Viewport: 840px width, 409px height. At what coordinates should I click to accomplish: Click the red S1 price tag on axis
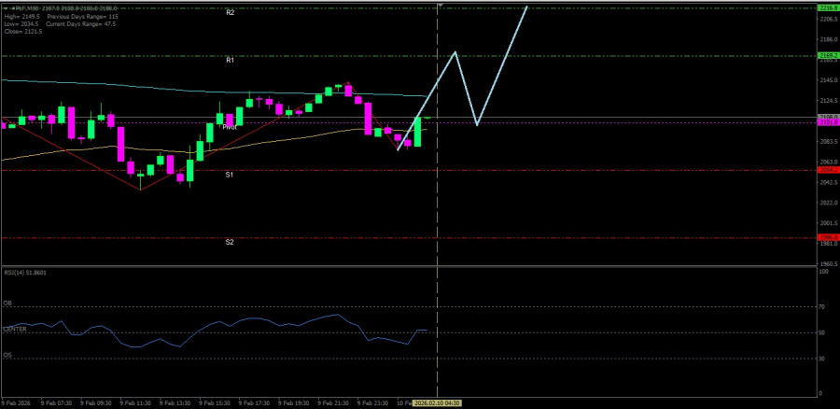click(827, 170)
